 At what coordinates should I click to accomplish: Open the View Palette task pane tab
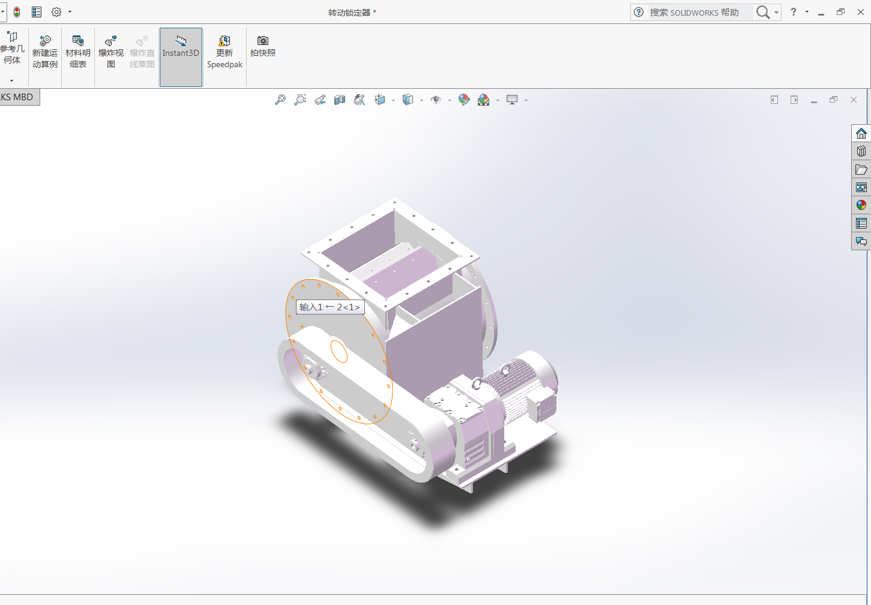point(861,187)
